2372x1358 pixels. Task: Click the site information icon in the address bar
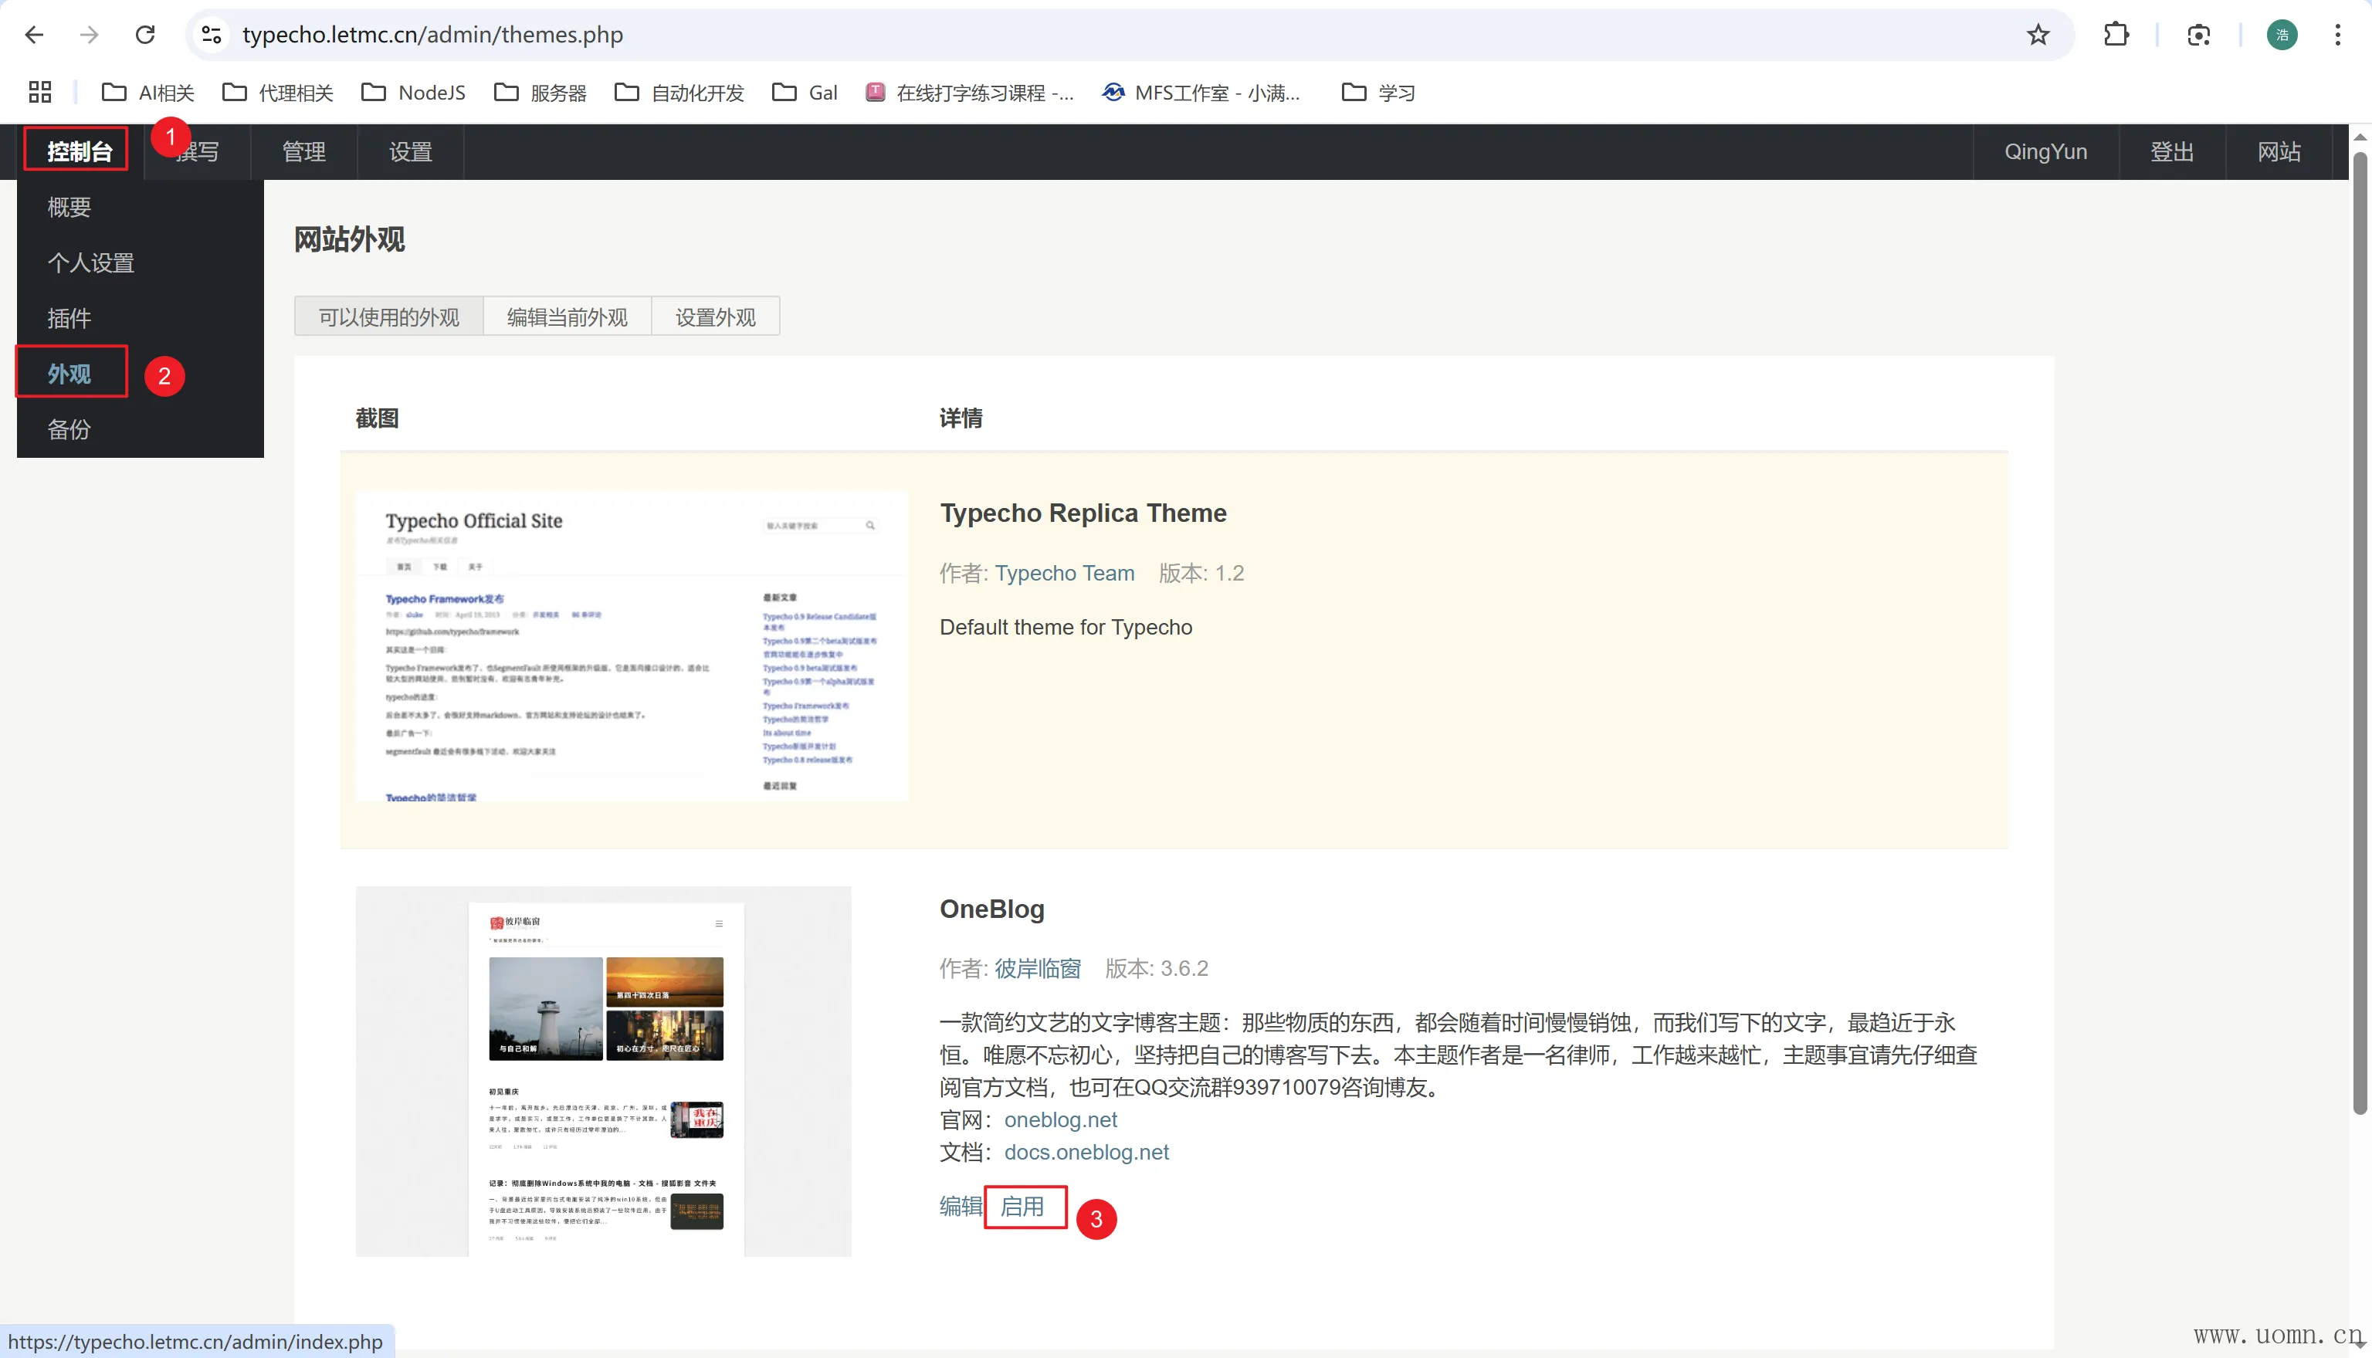click(212, 35)
